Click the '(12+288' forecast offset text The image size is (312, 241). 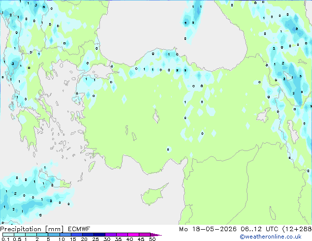tap(297, 229)
